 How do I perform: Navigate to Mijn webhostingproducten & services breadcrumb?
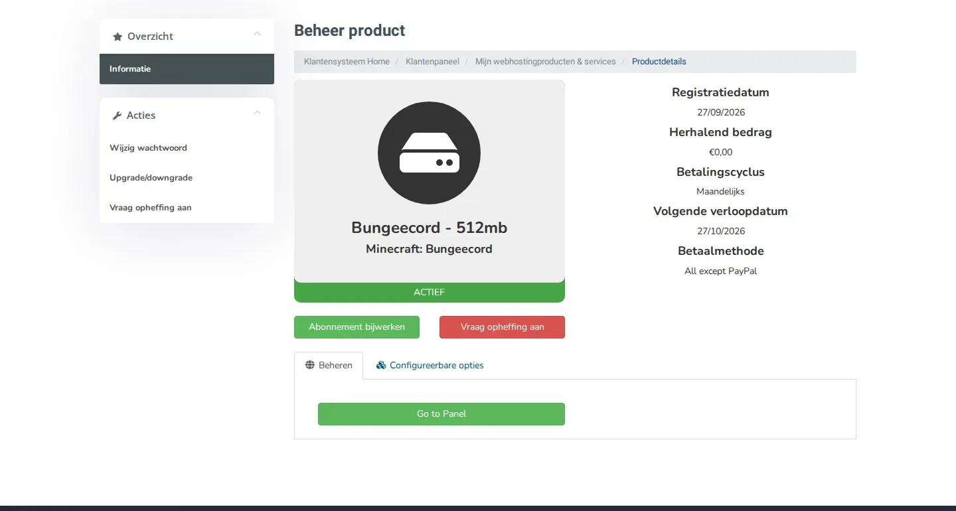click(546, 62)
